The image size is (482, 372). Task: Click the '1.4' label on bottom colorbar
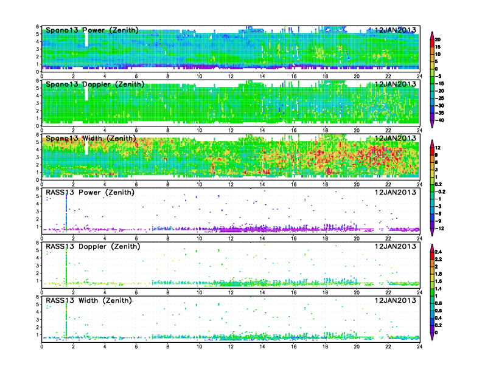point(438,289)
